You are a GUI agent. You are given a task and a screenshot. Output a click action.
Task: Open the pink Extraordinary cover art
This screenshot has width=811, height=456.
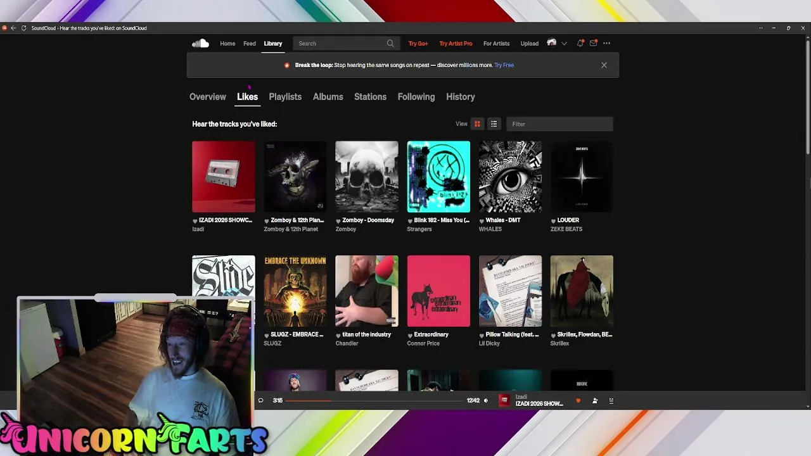(438, 291)
